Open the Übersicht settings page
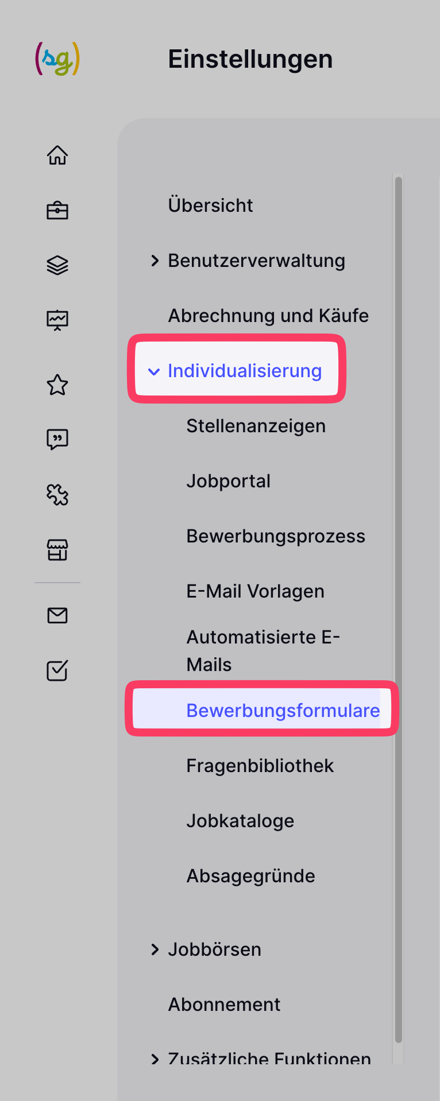440x1101 pixels. (x=210, y=206)
